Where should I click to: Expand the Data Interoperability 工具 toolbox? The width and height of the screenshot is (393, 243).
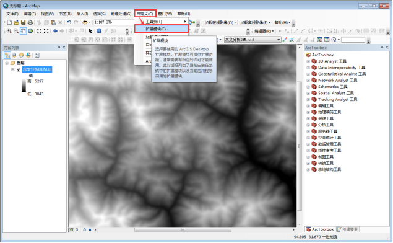coord(308,68)
